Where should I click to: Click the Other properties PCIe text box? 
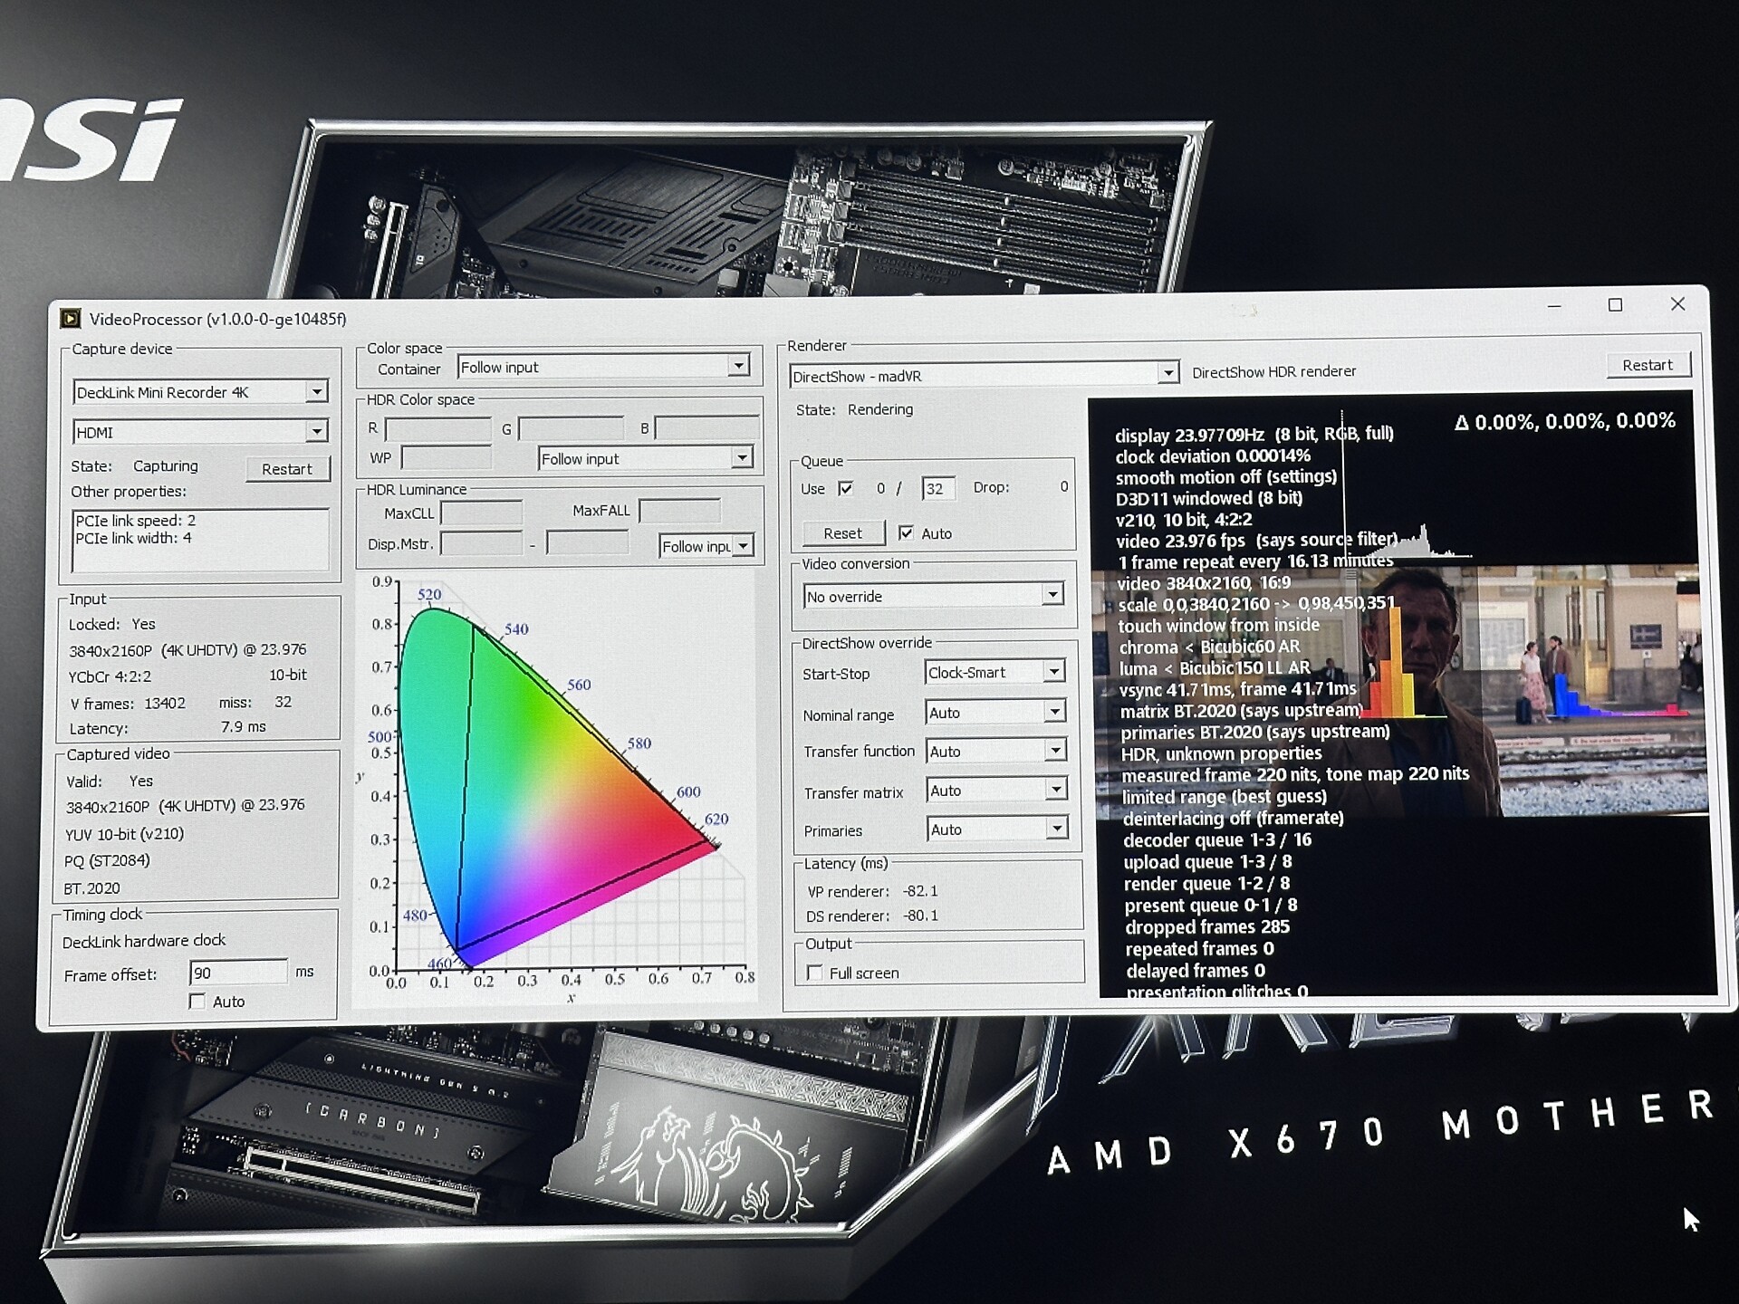tap(200, 541)
